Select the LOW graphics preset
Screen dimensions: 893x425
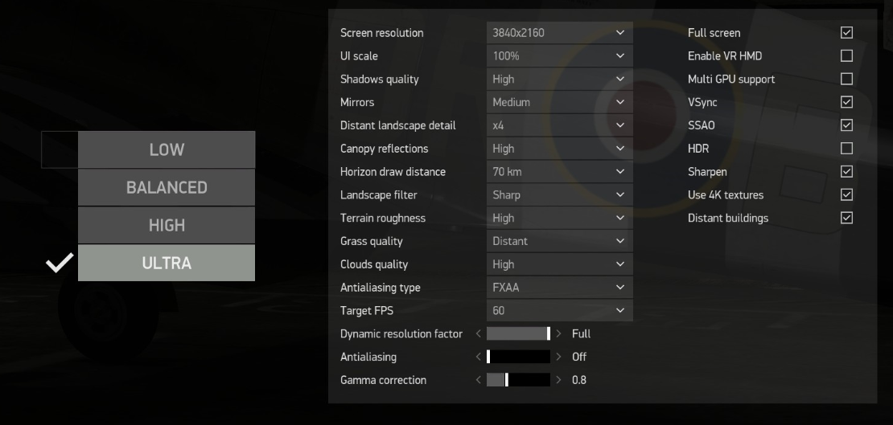click(167, 149)
